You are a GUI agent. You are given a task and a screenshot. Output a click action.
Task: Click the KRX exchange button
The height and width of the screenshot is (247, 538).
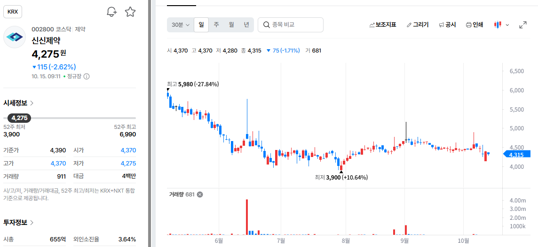(13, 12)
